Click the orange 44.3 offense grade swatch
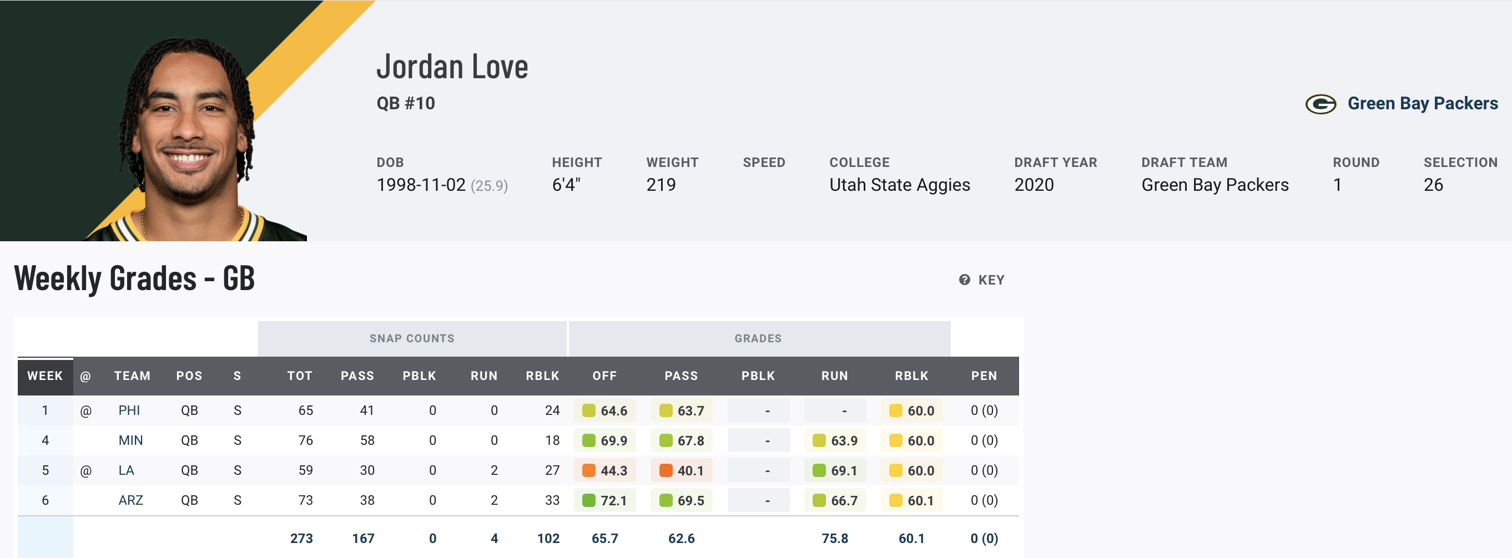Image resolution: width=1512 pixels, height=558 pixels. tap(589, 470)
